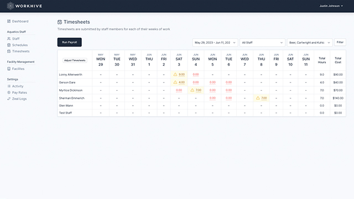Click the name Lonny Altenwerth
The height and width of the screenshot is (199, 354).
(x=71, y=75)
